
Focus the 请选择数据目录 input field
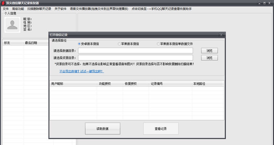pyautogui.click(x=135, y=51)
